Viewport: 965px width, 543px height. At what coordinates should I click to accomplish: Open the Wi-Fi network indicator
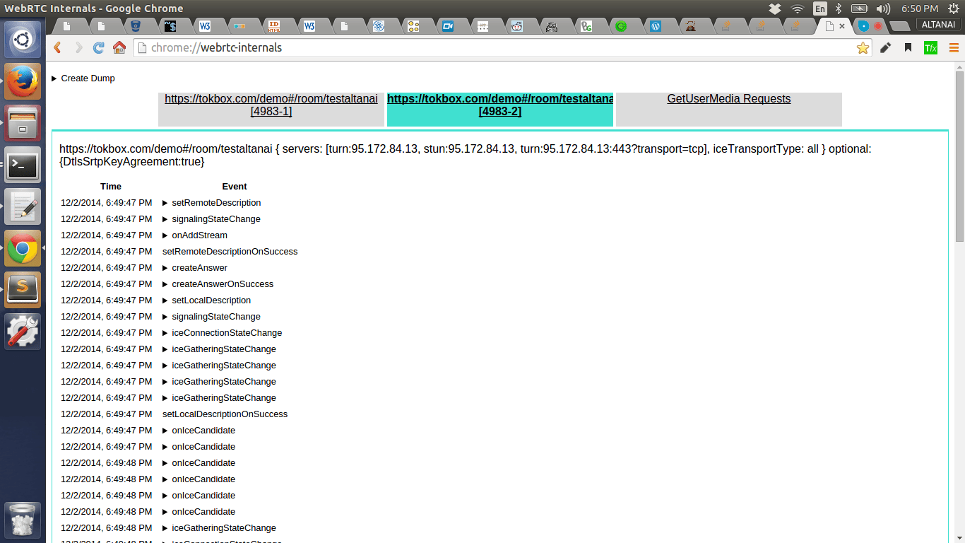(x=798, y=8)
